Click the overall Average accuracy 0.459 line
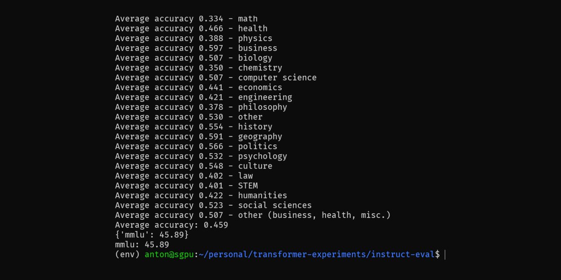 point(172,224)
